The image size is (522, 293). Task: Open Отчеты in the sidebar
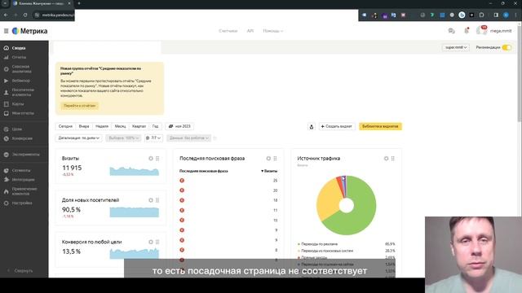click(x=19, y=57)
